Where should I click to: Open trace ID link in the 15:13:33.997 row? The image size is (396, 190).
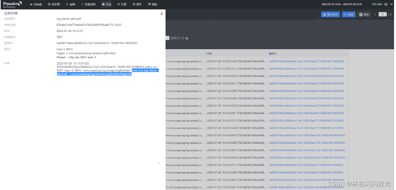pos(307,150)
